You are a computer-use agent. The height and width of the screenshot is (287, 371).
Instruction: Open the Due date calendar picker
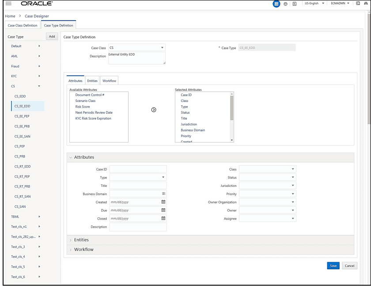162,210
